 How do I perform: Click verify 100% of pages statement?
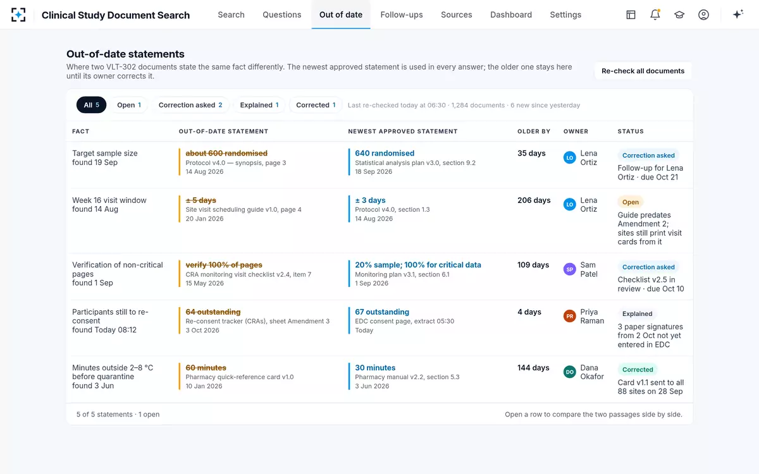[224, 265]
